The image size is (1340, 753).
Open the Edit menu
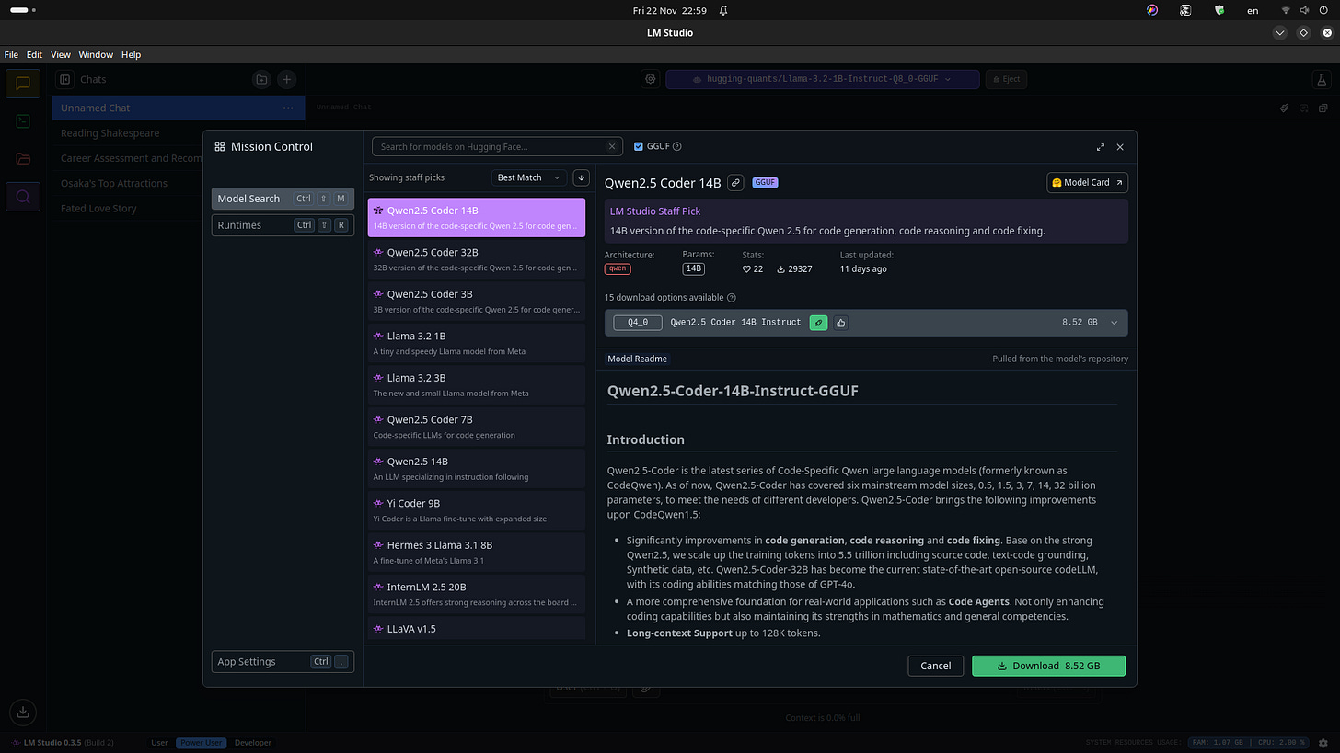[34, 55]
